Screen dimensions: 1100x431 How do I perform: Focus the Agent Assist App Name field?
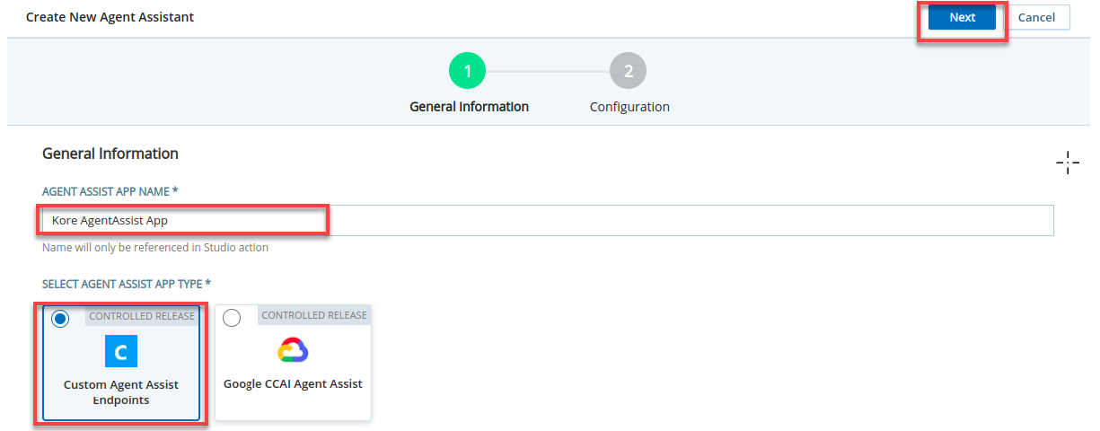[548, 220]
